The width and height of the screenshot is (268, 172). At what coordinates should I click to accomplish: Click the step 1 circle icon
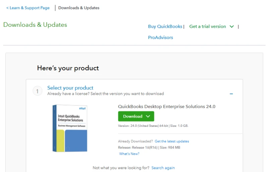(37, 91)
